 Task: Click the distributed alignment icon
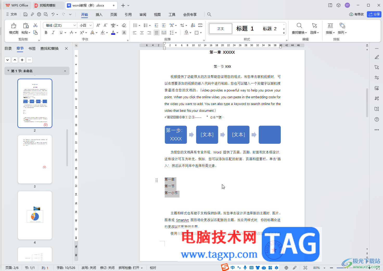point(164,33)
